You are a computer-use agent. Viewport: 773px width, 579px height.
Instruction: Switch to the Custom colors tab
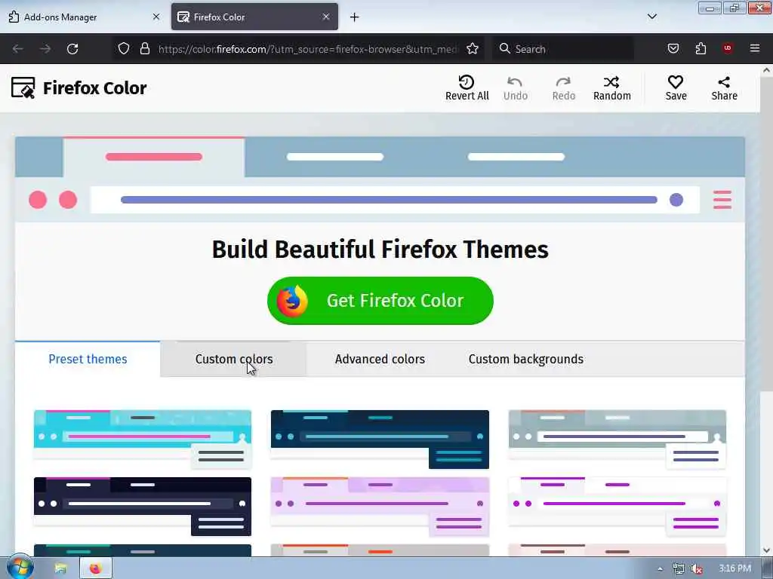click(x=234, y=359)
